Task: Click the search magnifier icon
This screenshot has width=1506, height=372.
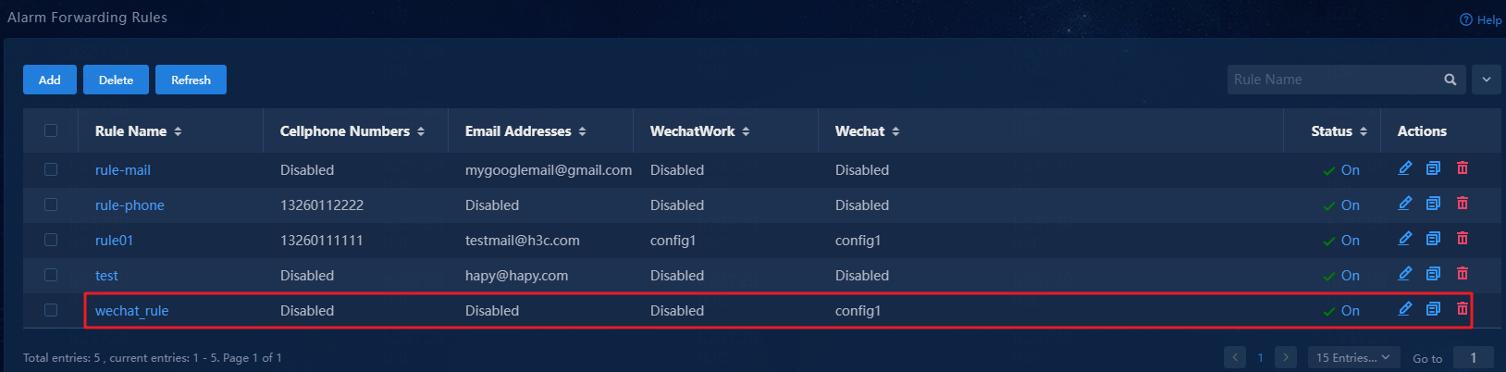Action: (x=1450, y=80)
